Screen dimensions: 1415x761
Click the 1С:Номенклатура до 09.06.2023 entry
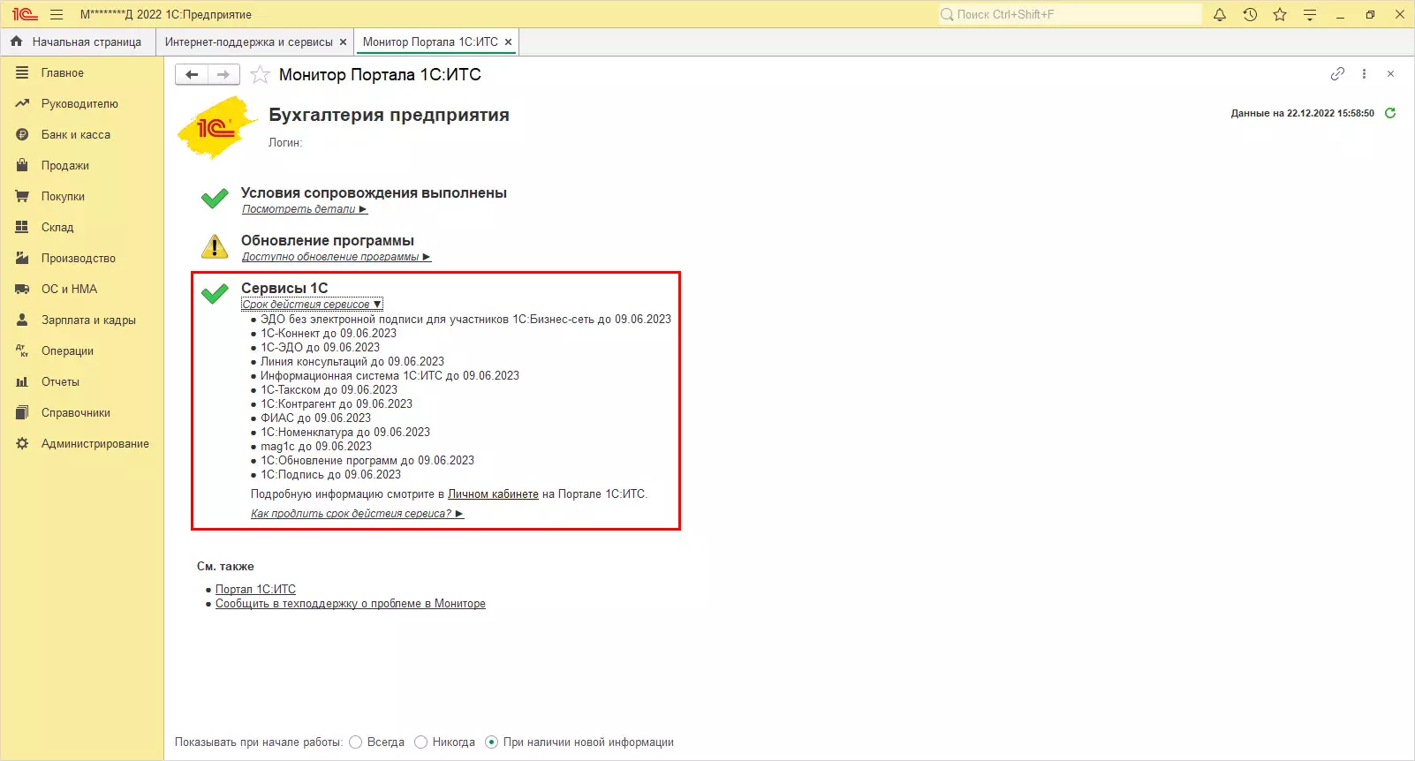click(345, 433)
